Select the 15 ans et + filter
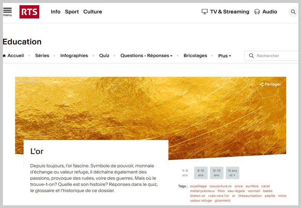This screenshot has width=301, height=208. (232, 173)
